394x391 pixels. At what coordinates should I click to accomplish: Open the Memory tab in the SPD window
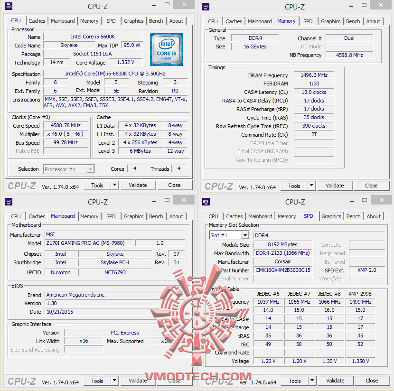[x=287, y=216]
